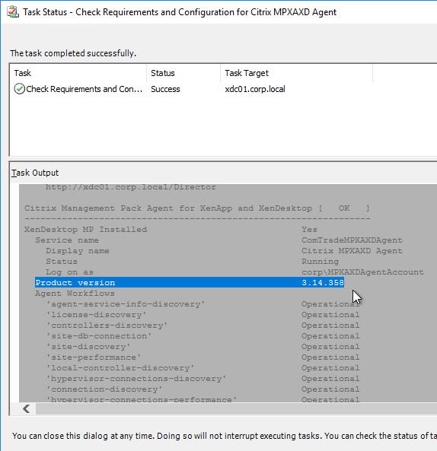Click the 'site-db-connection' workflow
Image resolution: width=437 pixels, height=451 pixels.
99,335
